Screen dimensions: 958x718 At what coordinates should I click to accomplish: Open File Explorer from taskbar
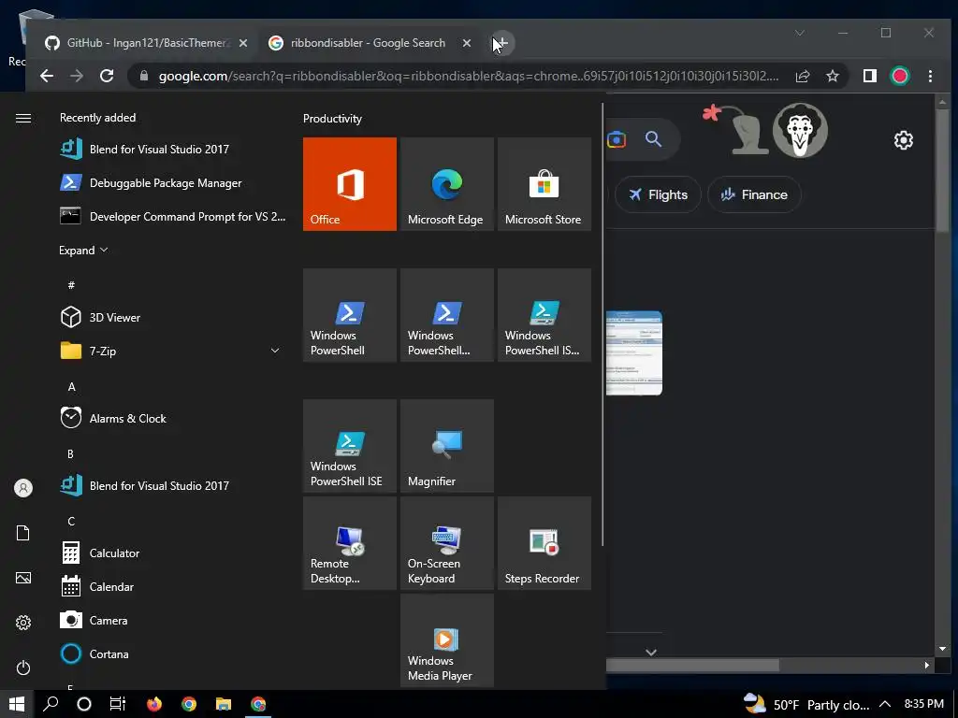click(x=224, y=704)
